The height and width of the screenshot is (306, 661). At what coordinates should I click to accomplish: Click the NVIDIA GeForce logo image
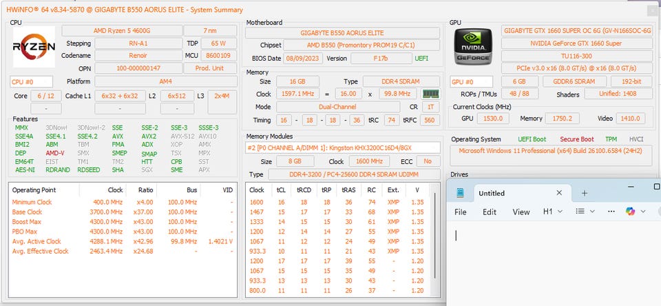pyautogui.click(x=473, y=46)
